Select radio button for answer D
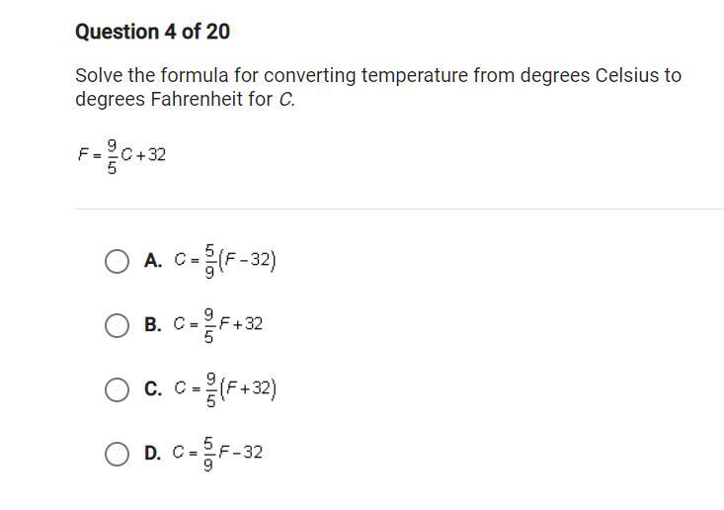 point(117,454)
